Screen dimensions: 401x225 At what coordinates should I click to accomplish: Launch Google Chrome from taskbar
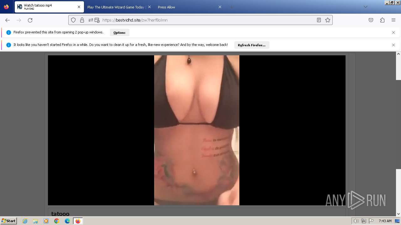(57, 221)
